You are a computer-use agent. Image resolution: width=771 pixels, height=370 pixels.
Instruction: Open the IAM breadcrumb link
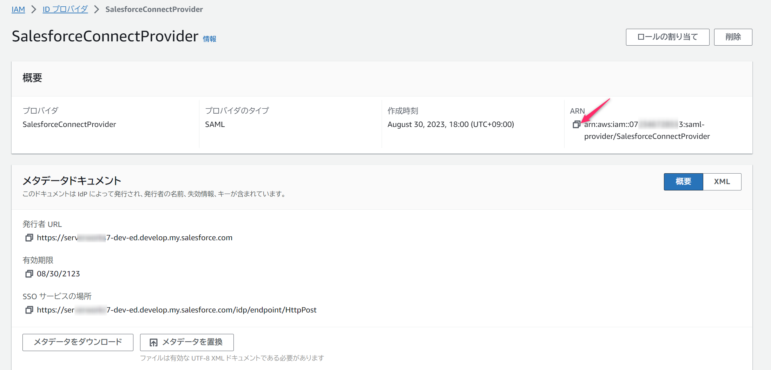point(18,9)
